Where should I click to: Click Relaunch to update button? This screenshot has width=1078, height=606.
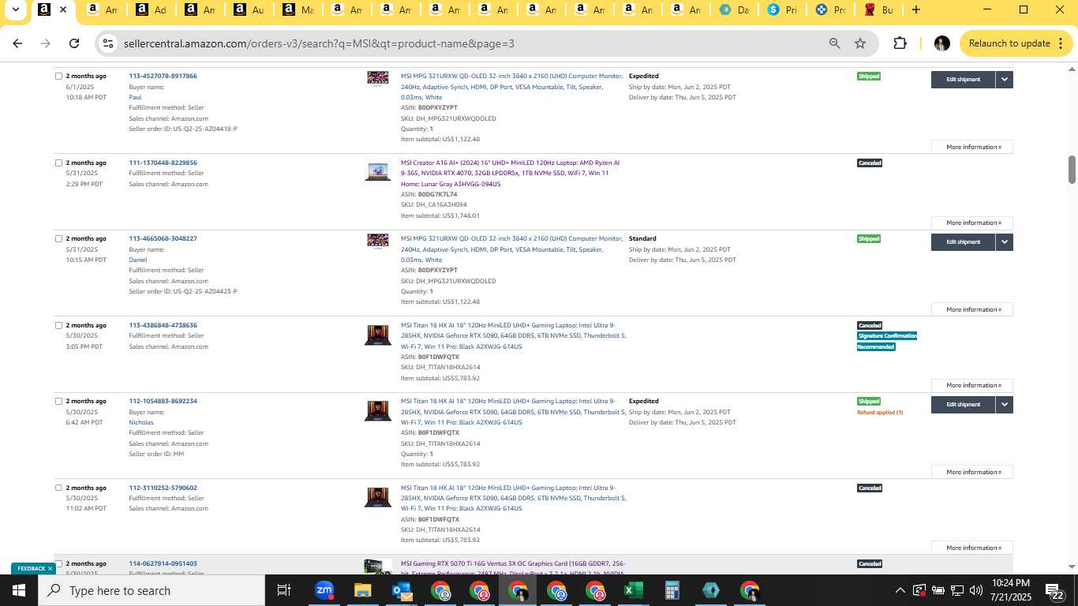coord(1015,43)
